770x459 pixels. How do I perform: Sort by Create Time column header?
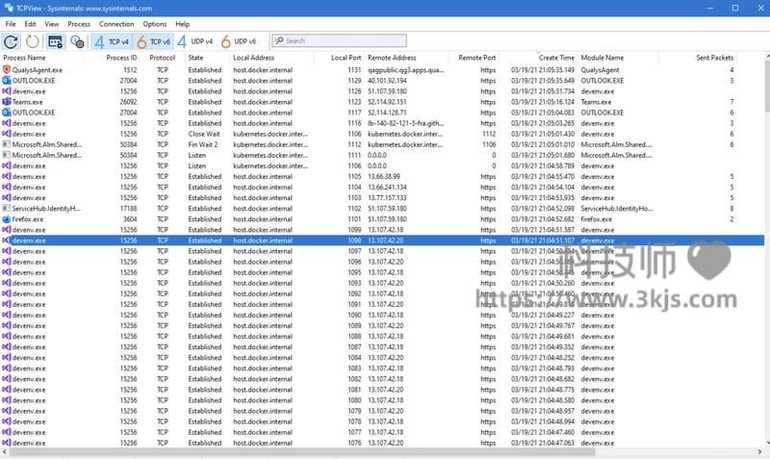556,58
